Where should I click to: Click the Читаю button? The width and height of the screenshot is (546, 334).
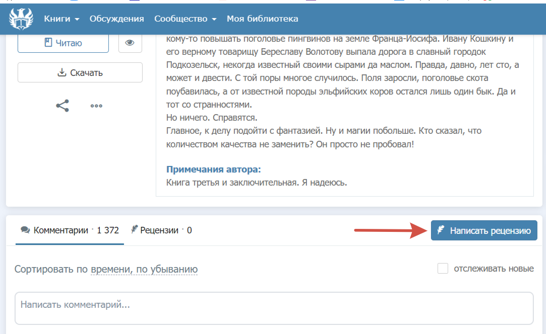63,43
